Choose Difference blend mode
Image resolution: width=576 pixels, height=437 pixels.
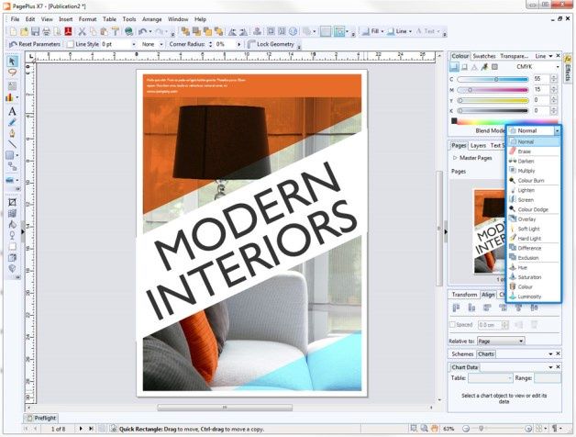(534, 248)
